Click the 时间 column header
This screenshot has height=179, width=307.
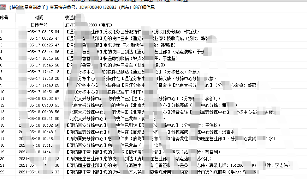(x=39, y=18)
